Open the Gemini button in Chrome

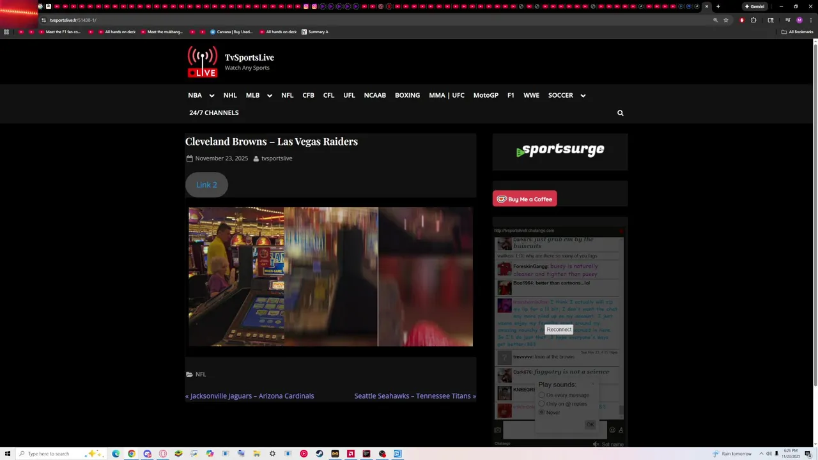[x=755, y=6]
